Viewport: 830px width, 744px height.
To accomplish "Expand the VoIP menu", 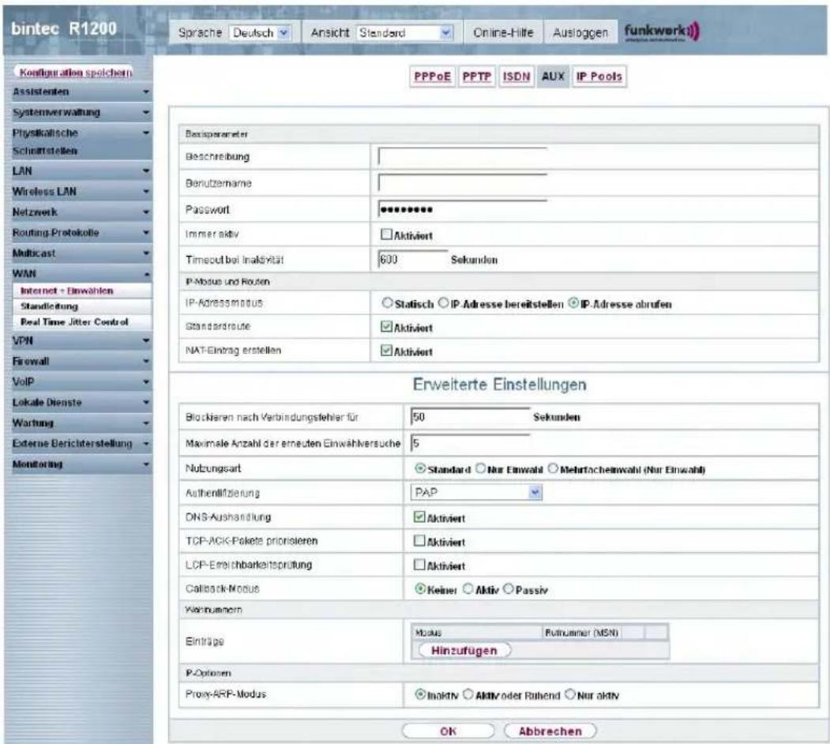I will 78,381.
